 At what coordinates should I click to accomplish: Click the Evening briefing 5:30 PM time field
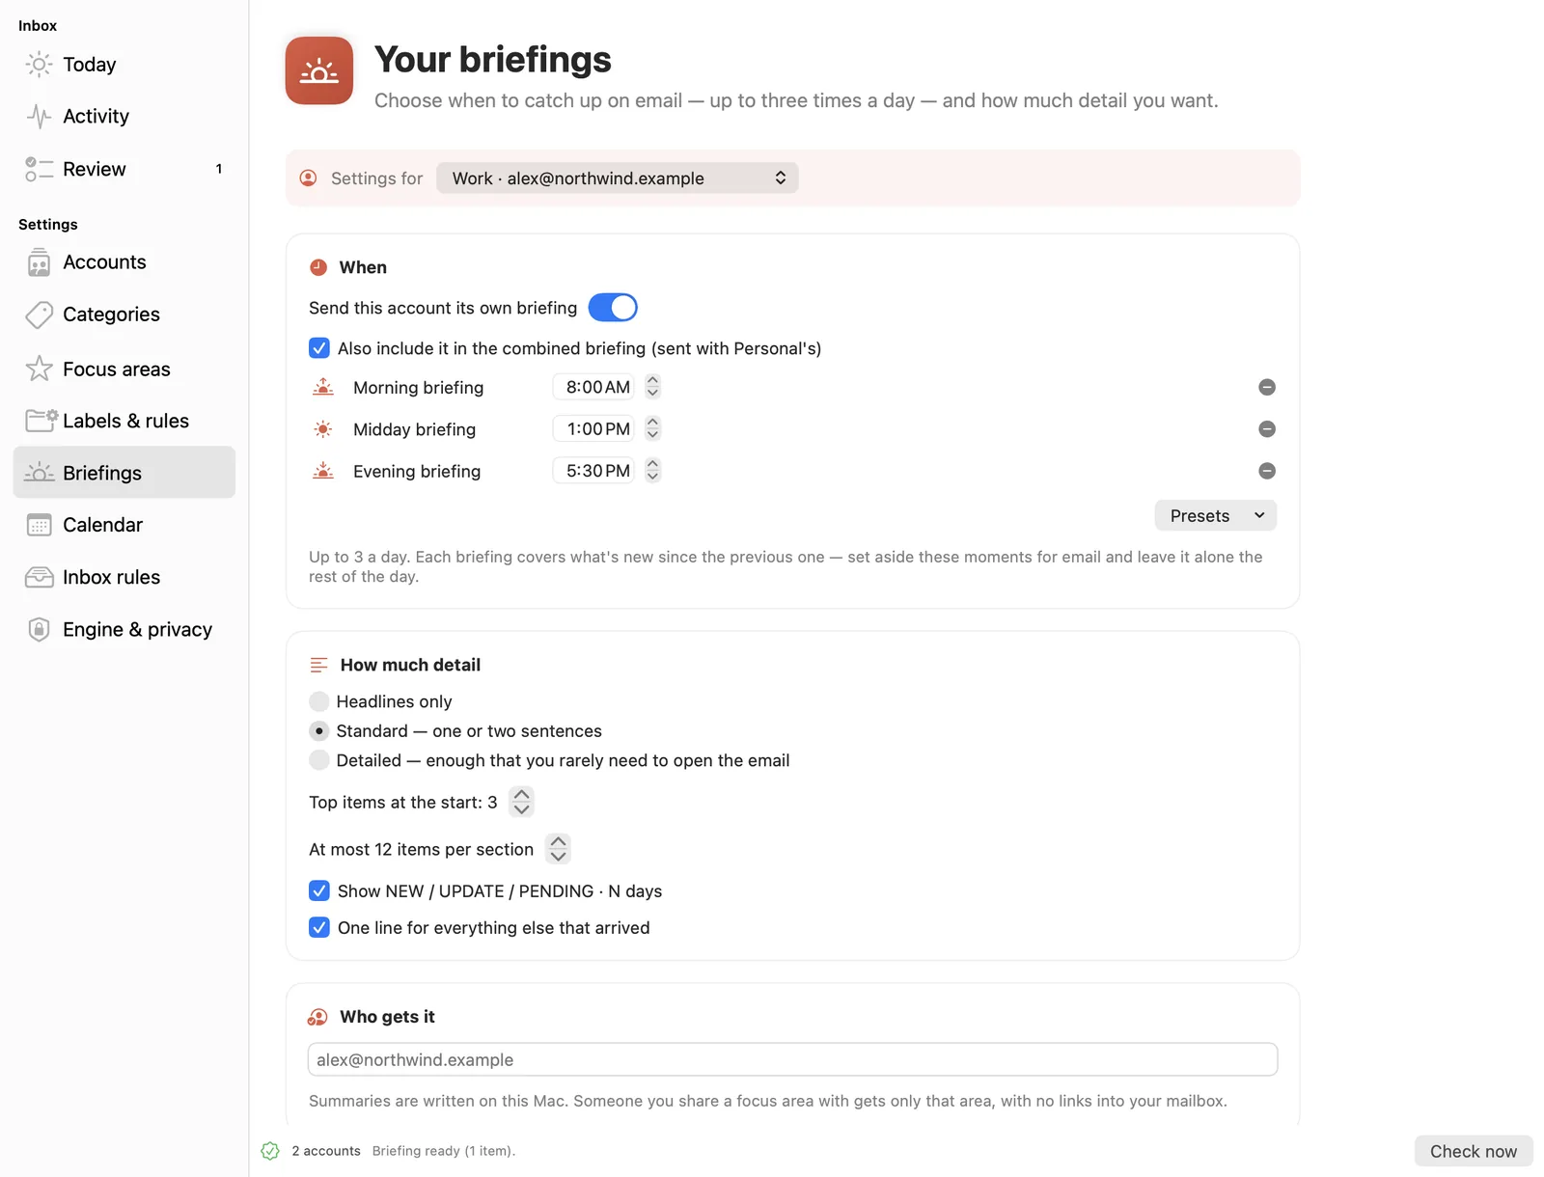pyautogui.click(x=593, y=471)
